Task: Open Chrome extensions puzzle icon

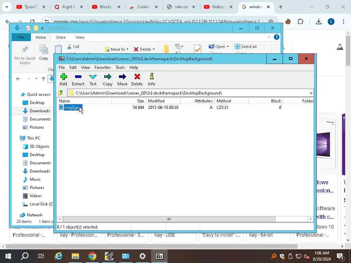Action: coord(300,22)
